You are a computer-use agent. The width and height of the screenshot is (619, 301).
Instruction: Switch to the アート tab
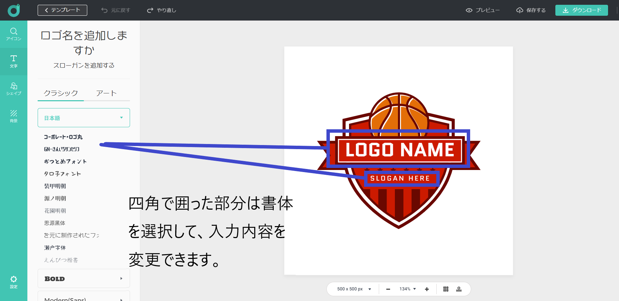click(x=106, y=93)
